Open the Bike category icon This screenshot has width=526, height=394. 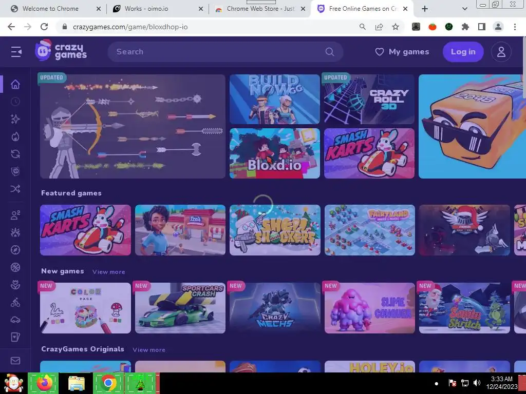coord(15,303)
